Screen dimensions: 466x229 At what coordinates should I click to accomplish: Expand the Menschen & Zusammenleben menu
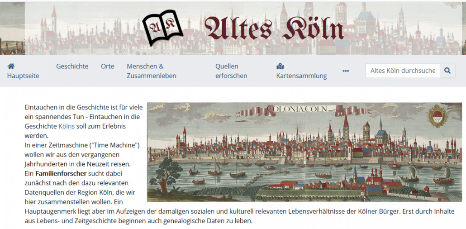(152, 71)
